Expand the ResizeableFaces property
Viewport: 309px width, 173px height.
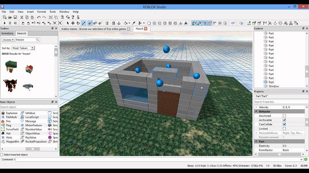click(x=256, y=133)
